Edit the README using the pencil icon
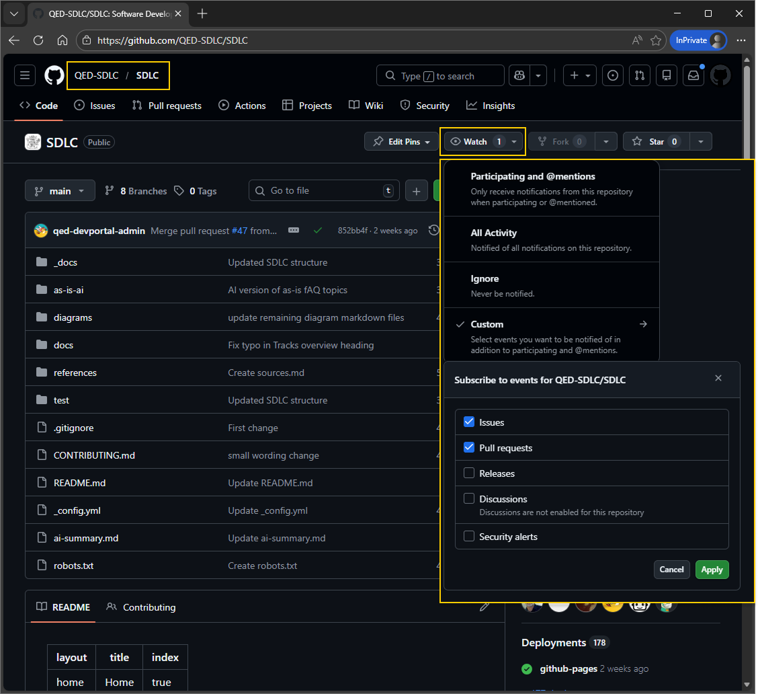Screen dimensions: 758x694 coord(485,606)
